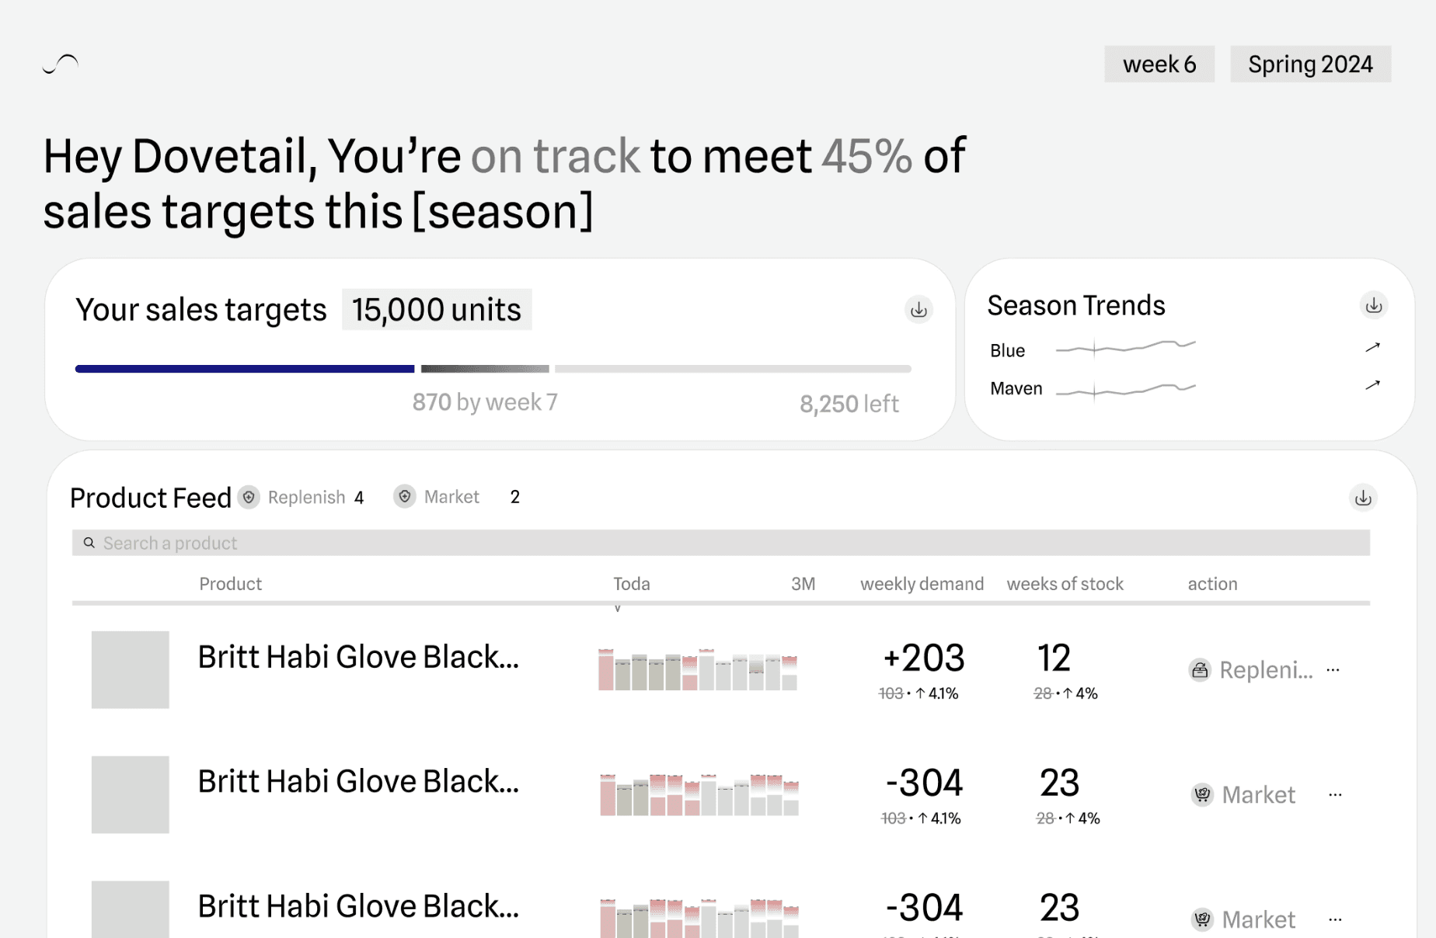Viewport: 1436px width, 938px height.
Task: Download the sales targets card data
Action: [918, 310]
